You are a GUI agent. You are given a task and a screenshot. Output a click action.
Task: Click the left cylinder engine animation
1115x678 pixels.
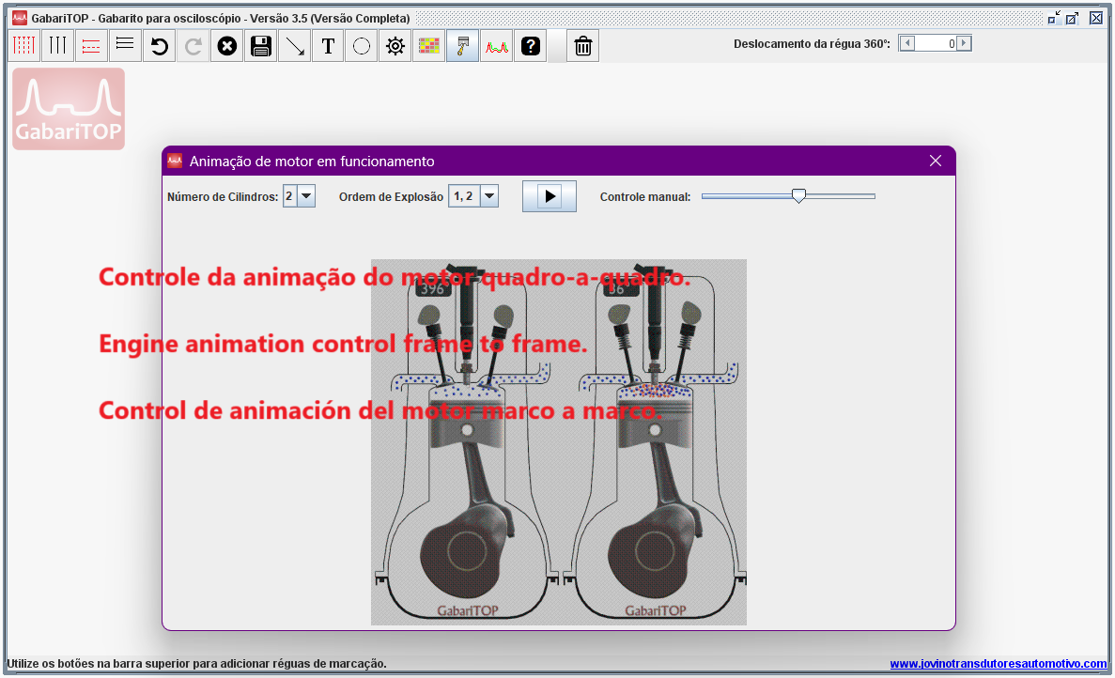pos(465,442)
